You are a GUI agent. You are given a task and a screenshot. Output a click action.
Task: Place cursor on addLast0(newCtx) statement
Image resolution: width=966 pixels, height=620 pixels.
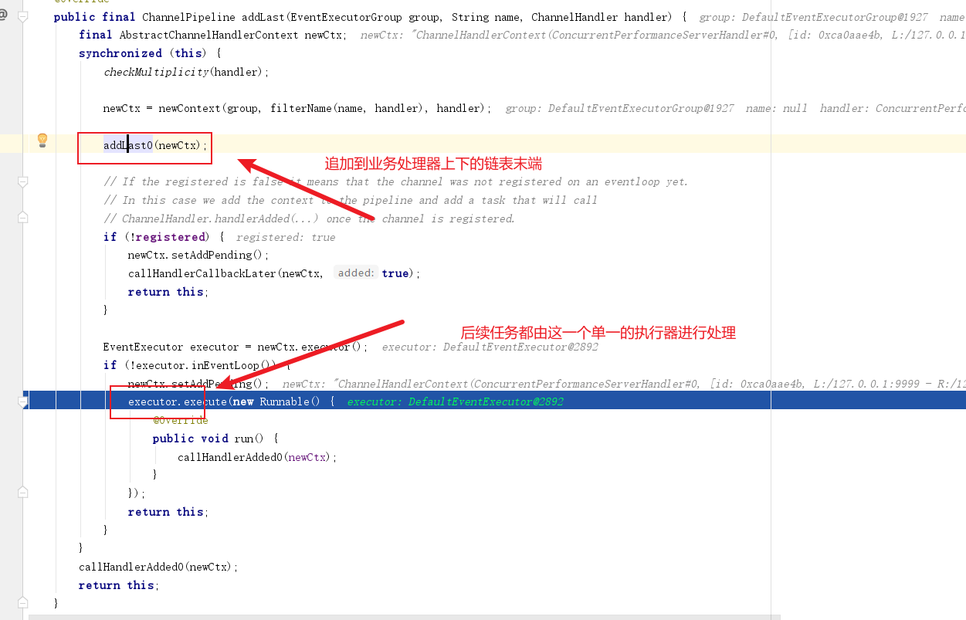coord(154,145)
